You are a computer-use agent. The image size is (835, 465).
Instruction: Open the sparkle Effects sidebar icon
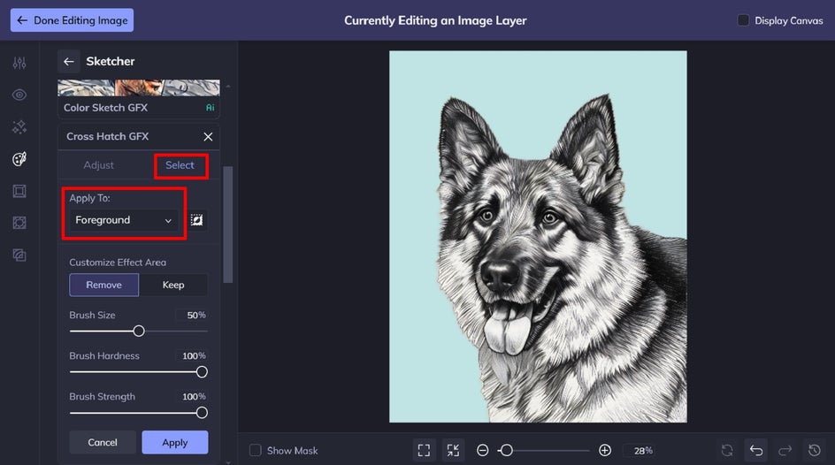(19, 126)
